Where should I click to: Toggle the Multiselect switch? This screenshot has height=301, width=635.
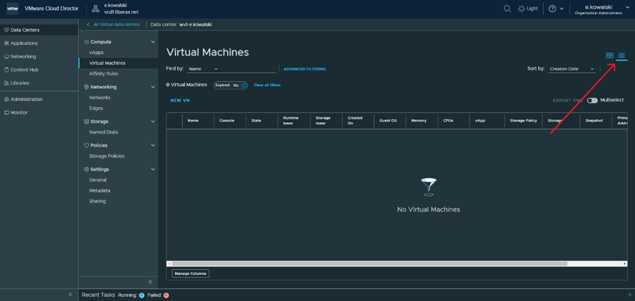pyautogui.click(x=592, y=100)
